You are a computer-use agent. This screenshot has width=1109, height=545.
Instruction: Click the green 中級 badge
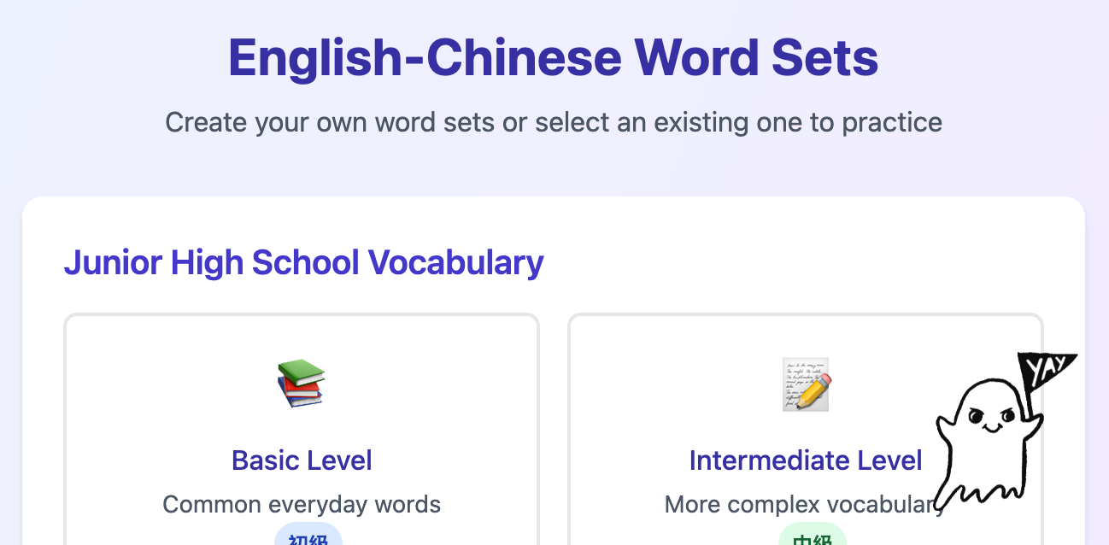pyautogui.click(x=812, y=536)
